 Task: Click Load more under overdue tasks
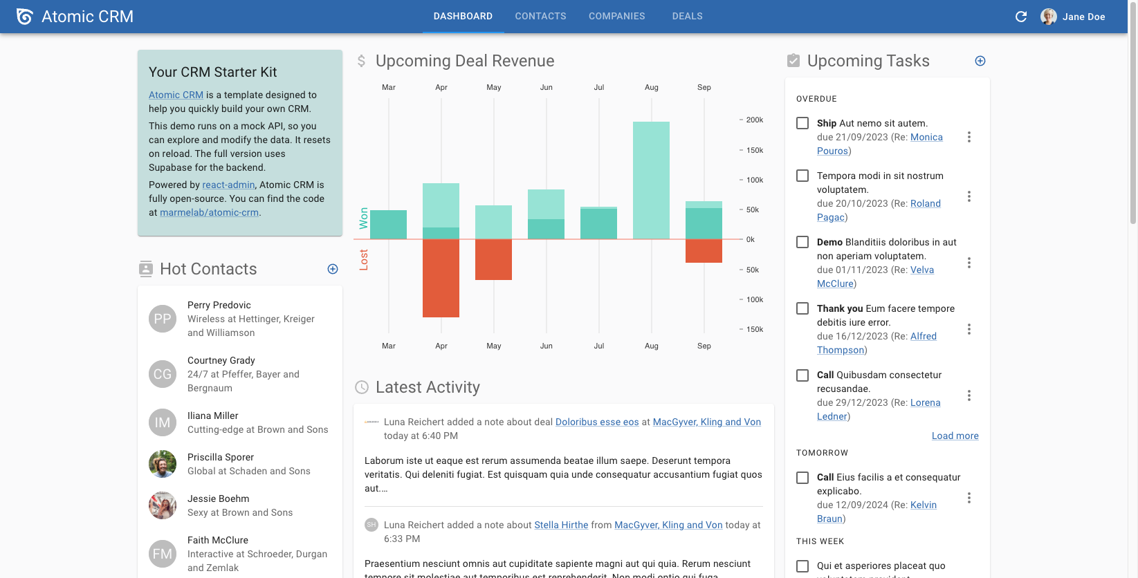[x=955, y=436]
